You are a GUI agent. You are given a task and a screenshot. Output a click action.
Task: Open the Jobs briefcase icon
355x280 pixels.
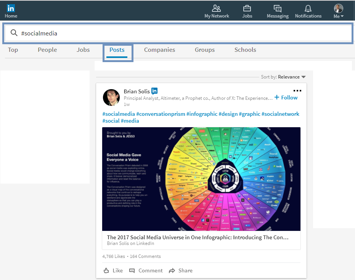pyautogui.click(x=247, y=8)
